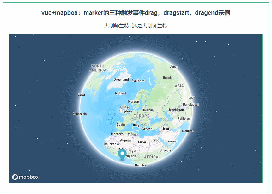Click the Libya map label
This screenshot has height=194, width=272.
142,142
